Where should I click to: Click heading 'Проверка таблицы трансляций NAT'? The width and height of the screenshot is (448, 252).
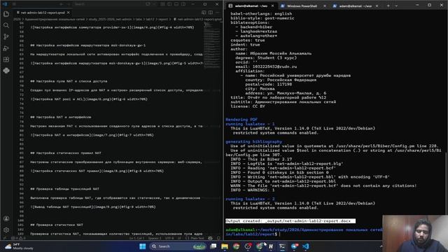[65, 189]
